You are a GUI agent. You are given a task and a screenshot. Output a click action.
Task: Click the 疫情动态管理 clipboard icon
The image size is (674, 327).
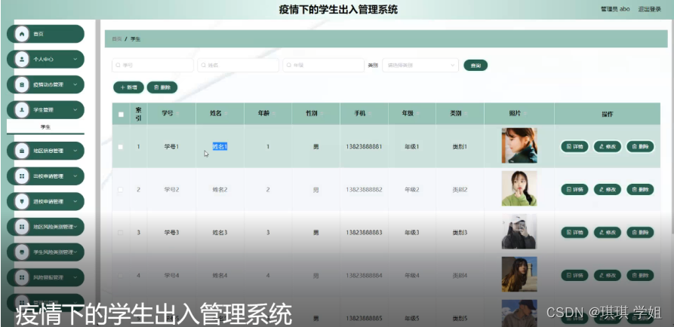point(22,84)
